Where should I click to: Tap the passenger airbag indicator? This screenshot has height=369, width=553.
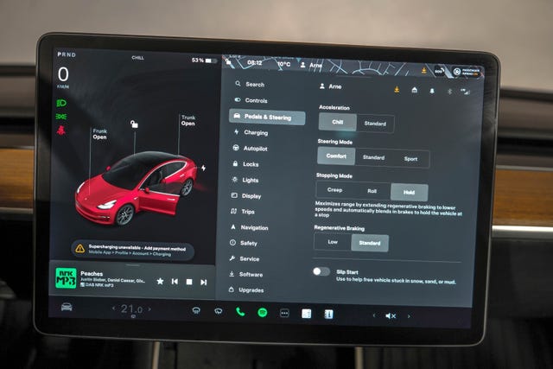click(467, 72)
